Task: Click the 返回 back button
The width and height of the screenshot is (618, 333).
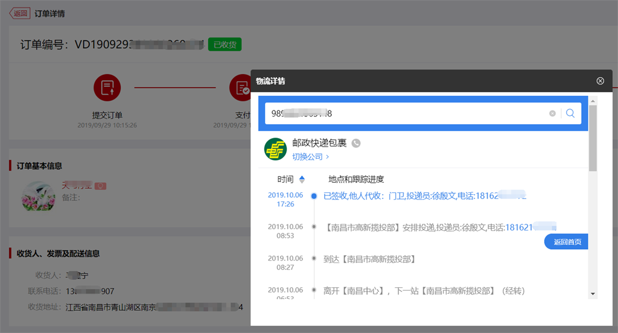Action: tap(19, 13)
